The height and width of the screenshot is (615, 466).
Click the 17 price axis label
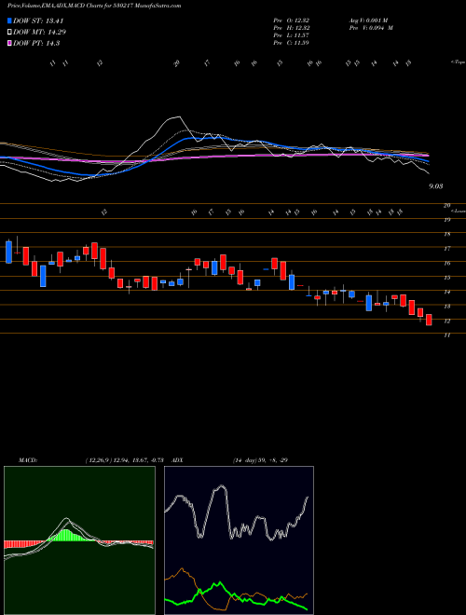coord(446,249)
